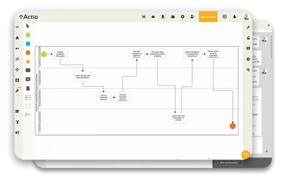The width and height of the screenshot is (286, 183).
Task: Select the document shape in the palette
Action: pyautogui.click(x=28, y=89)
